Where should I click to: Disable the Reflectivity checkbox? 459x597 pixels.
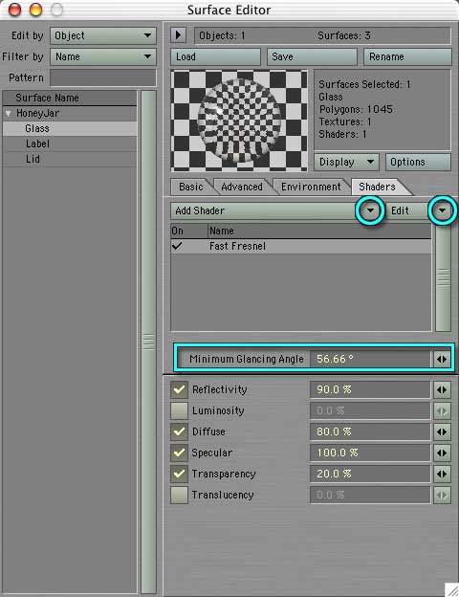click(179, 389)
